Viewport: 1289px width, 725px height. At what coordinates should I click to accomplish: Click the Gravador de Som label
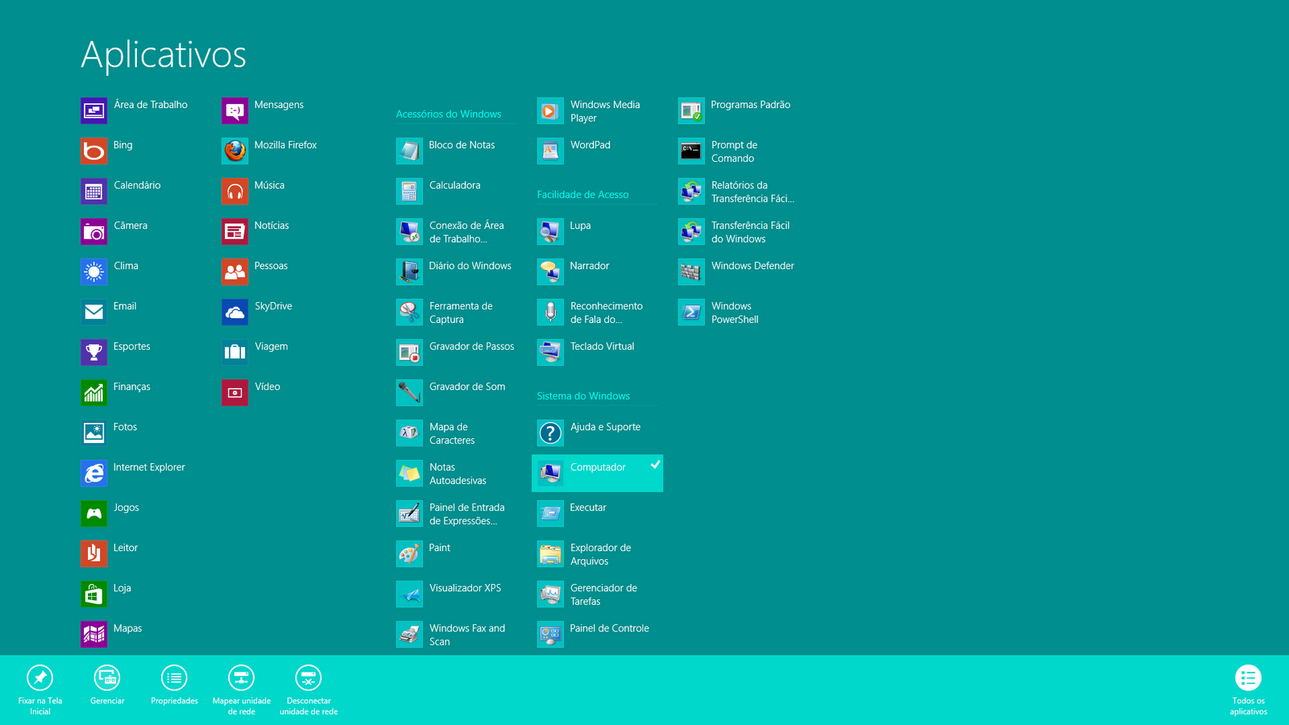467,387
